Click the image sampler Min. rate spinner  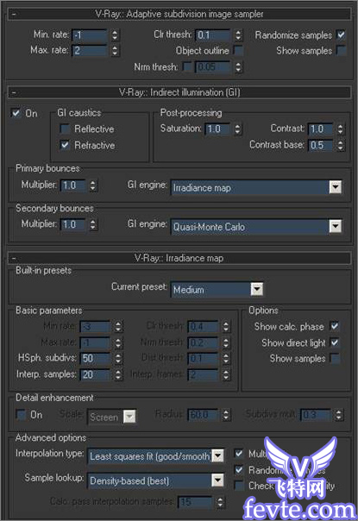pos(115,35)
